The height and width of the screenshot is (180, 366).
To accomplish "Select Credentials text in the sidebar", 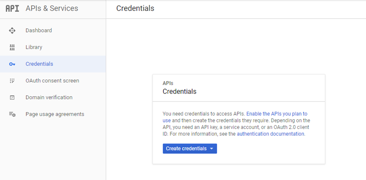I will click(x=39, y=64).
